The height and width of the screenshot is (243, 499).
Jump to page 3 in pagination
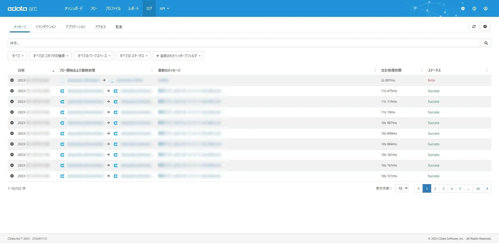[x=443, y=189]
